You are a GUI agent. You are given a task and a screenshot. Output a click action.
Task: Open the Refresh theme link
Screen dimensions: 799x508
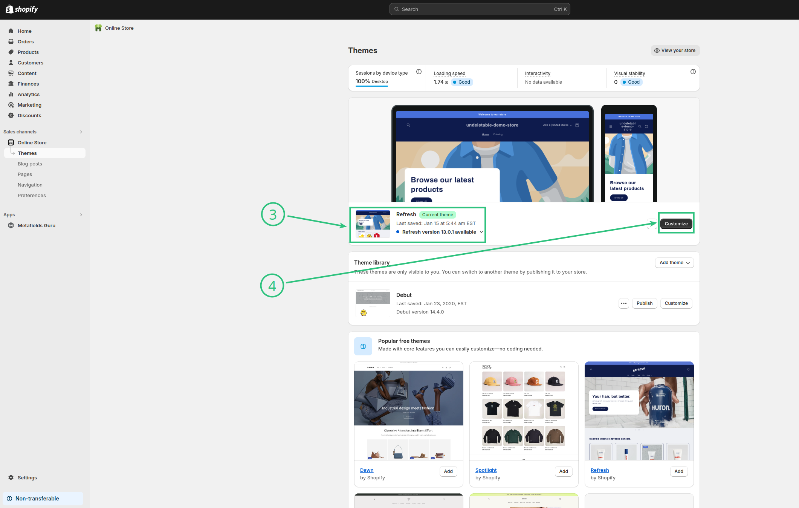coord(600,470)
